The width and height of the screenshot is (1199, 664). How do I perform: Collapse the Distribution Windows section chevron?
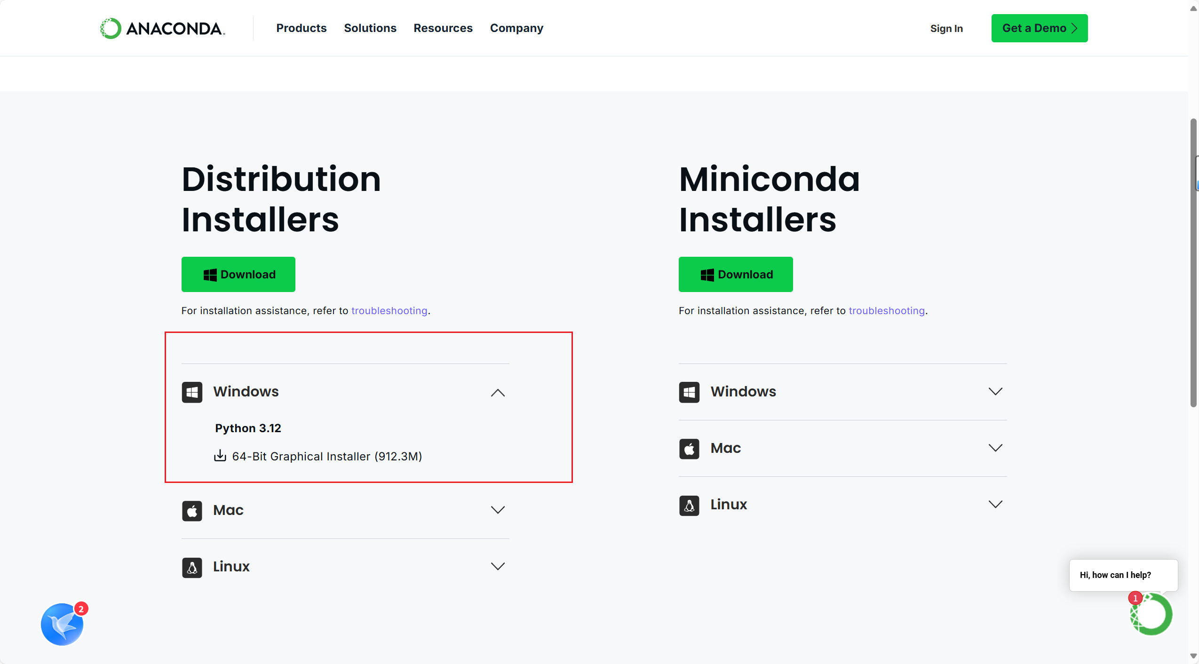[498, 393]
